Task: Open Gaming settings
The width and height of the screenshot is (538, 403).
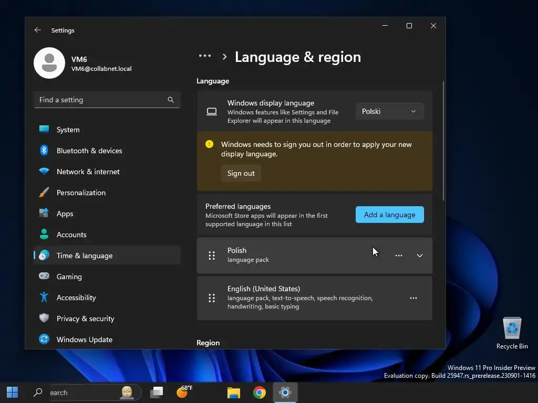Action: (107, 276)
